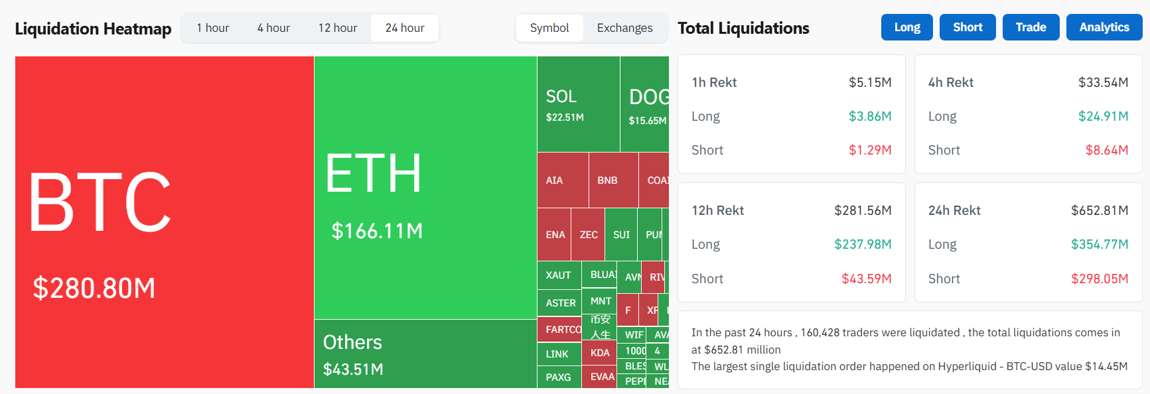Toggle heatmap view to Exchanges
The height and width of the screenshot is (394, 1150).
click(624, 28)
